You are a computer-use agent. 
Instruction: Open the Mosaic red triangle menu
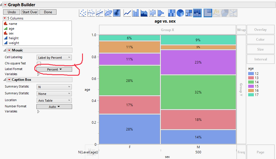[x=9, y=50]
